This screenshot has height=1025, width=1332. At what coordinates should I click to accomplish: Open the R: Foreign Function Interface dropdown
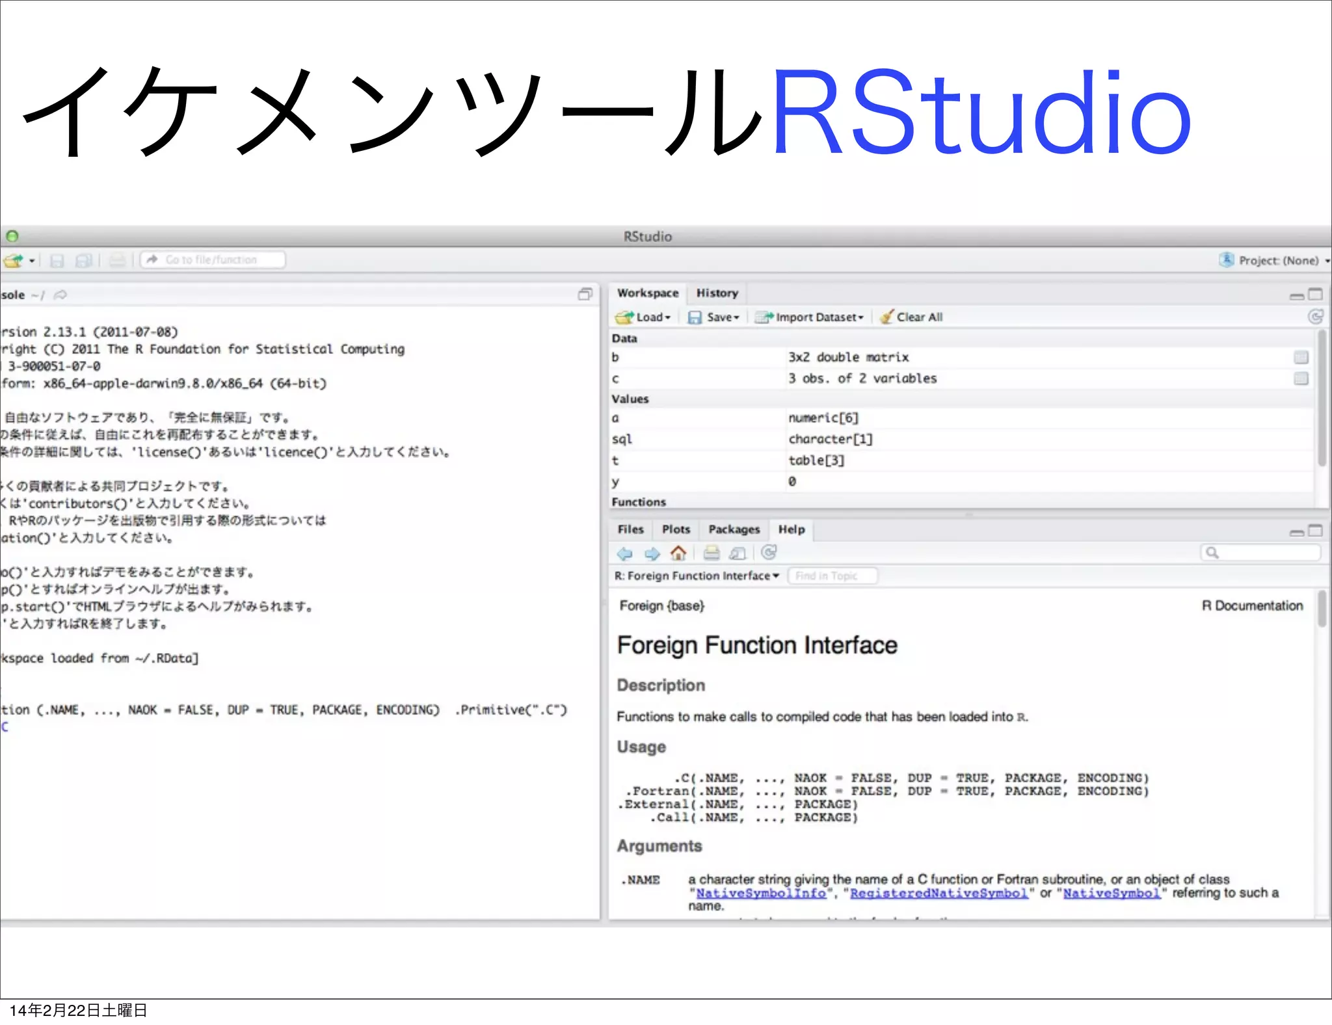(x=697, y=576)
